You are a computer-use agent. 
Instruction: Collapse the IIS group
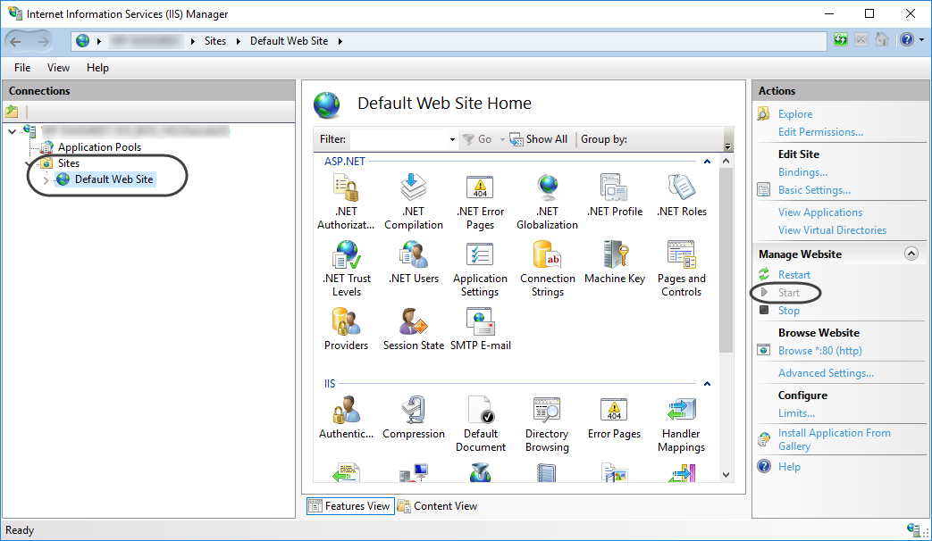click(x=708, y=384)
